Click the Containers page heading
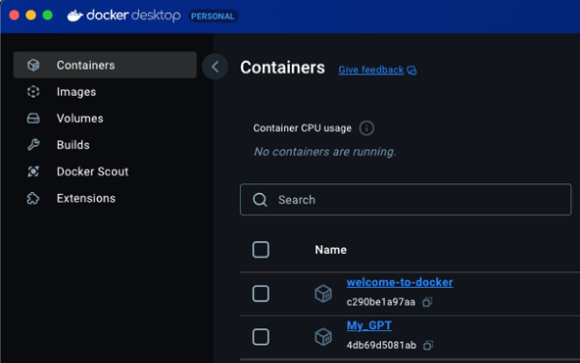This screenshot has width=580, height=363. coord(282,68)
